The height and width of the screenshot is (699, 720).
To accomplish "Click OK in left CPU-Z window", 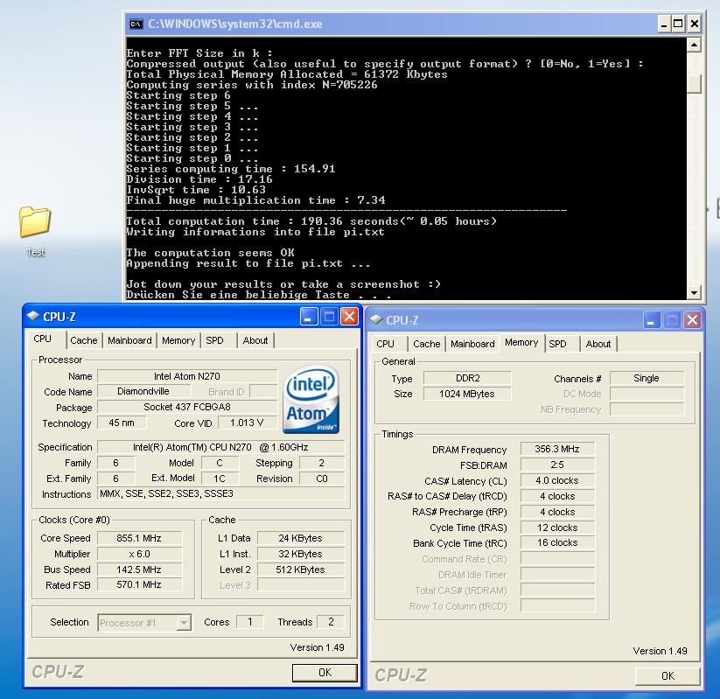I will (x=325, y=673).
